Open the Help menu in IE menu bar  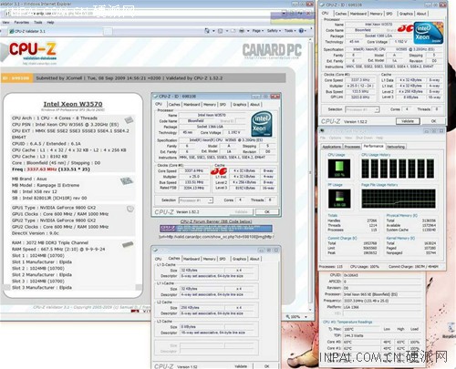50,23
